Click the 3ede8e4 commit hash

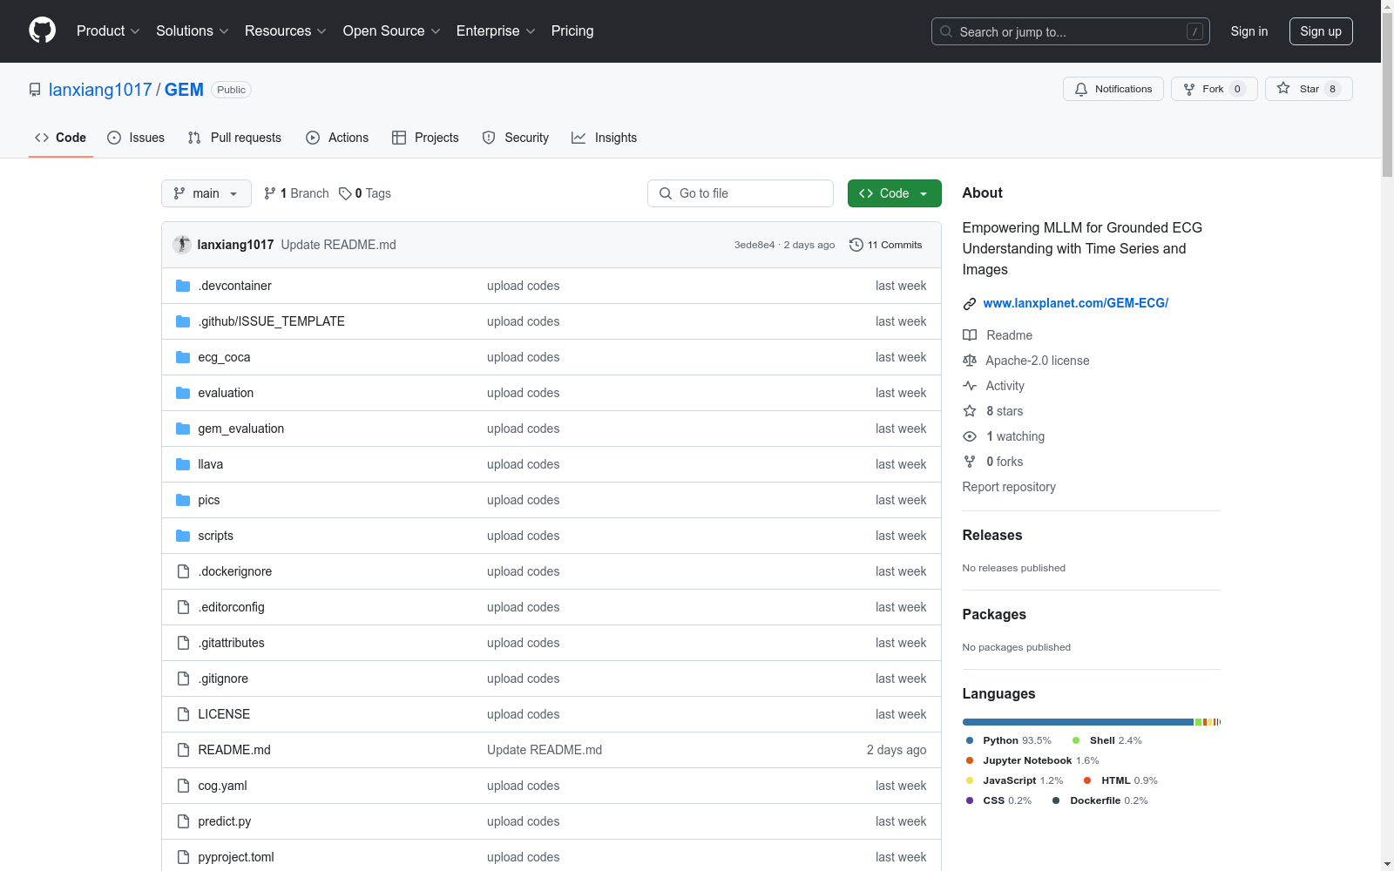click(755, 245)
